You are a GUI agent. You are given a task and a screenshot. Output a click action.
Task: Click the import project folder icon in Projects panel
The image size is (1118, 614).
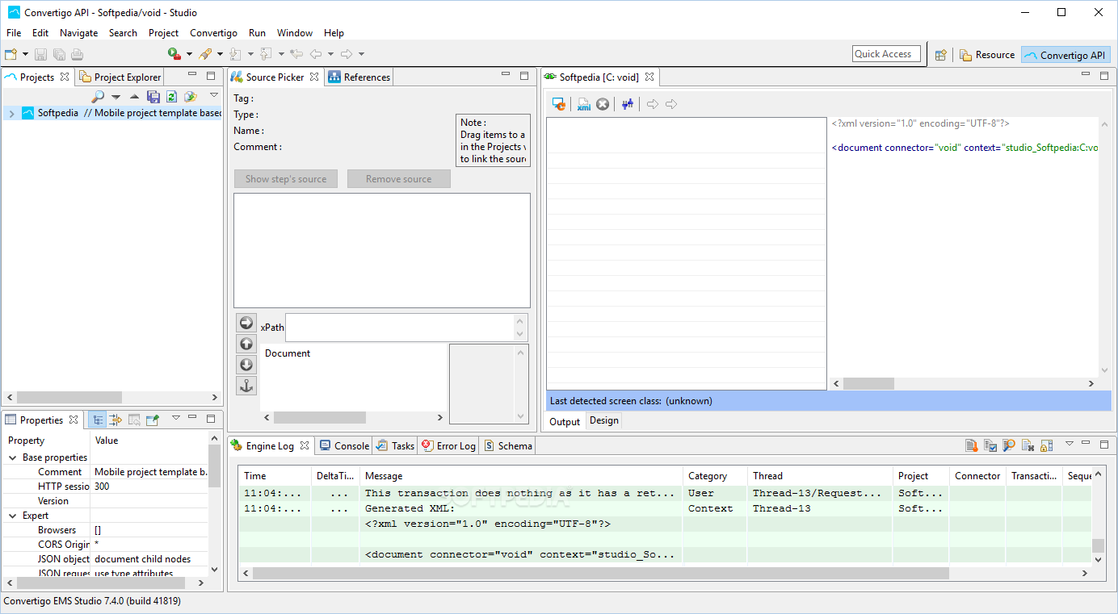point(190,97)
